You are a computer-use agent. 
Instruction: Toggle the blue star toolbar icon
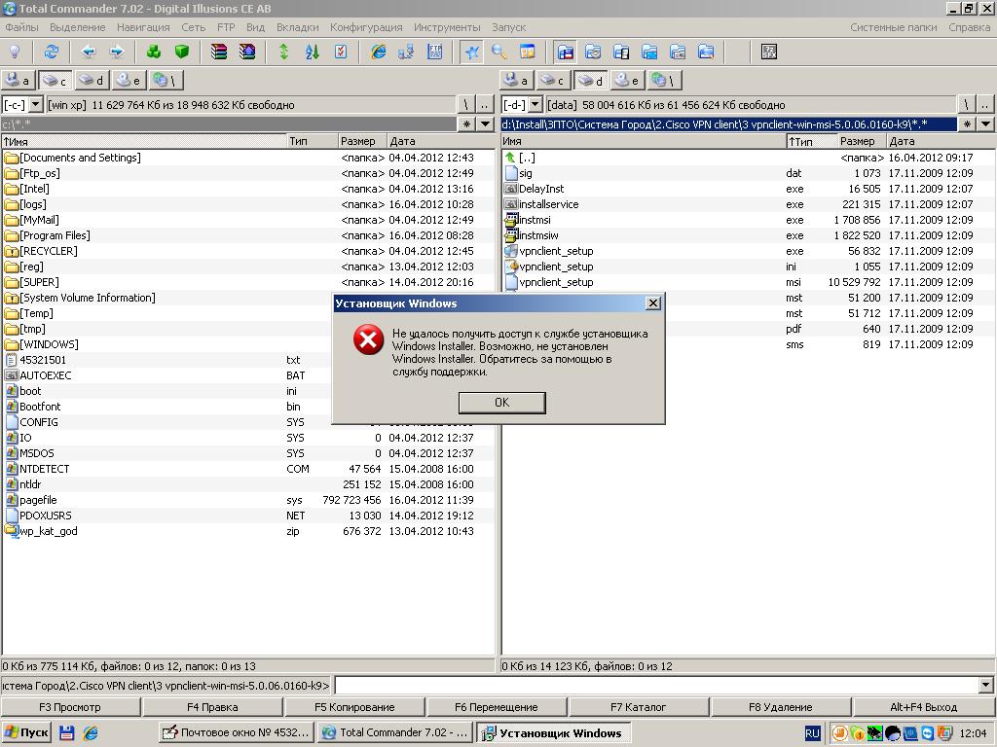[471, 53]
